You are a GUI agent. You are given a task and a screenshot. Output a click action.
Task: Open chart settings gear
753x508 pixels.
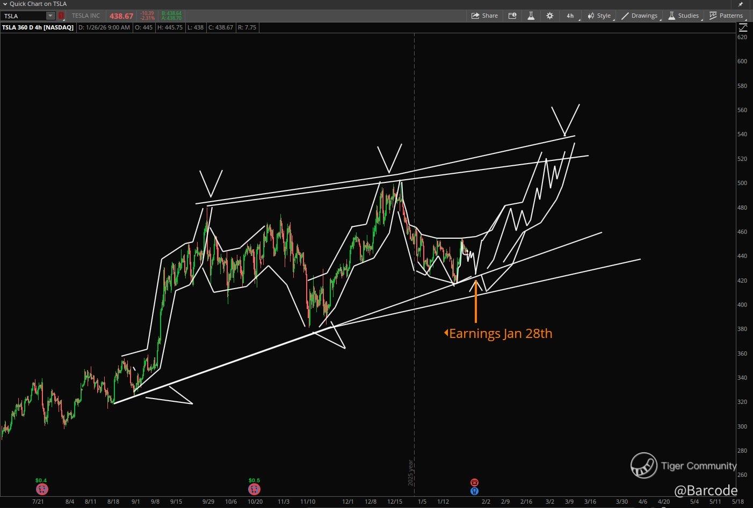550,16
